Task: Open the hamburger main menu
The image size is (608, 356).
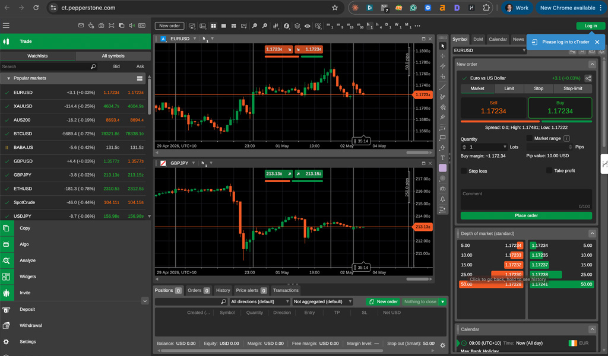Action: tap(6, 26)
